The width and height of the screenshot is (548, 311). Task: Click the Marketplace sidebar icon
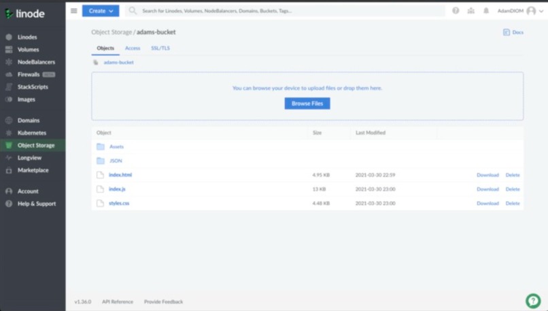click(9, 170)
